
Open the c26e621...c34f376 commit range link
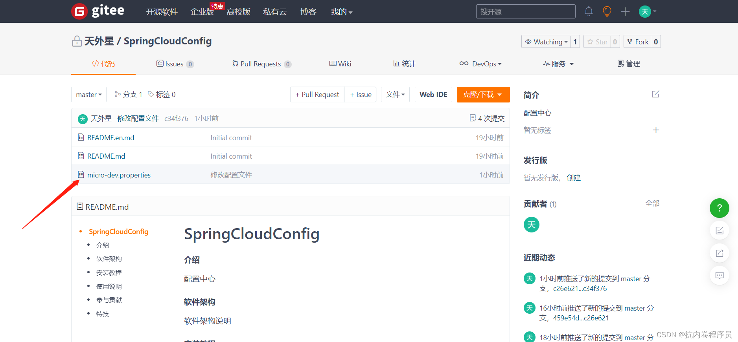click(x=580, y=288)
